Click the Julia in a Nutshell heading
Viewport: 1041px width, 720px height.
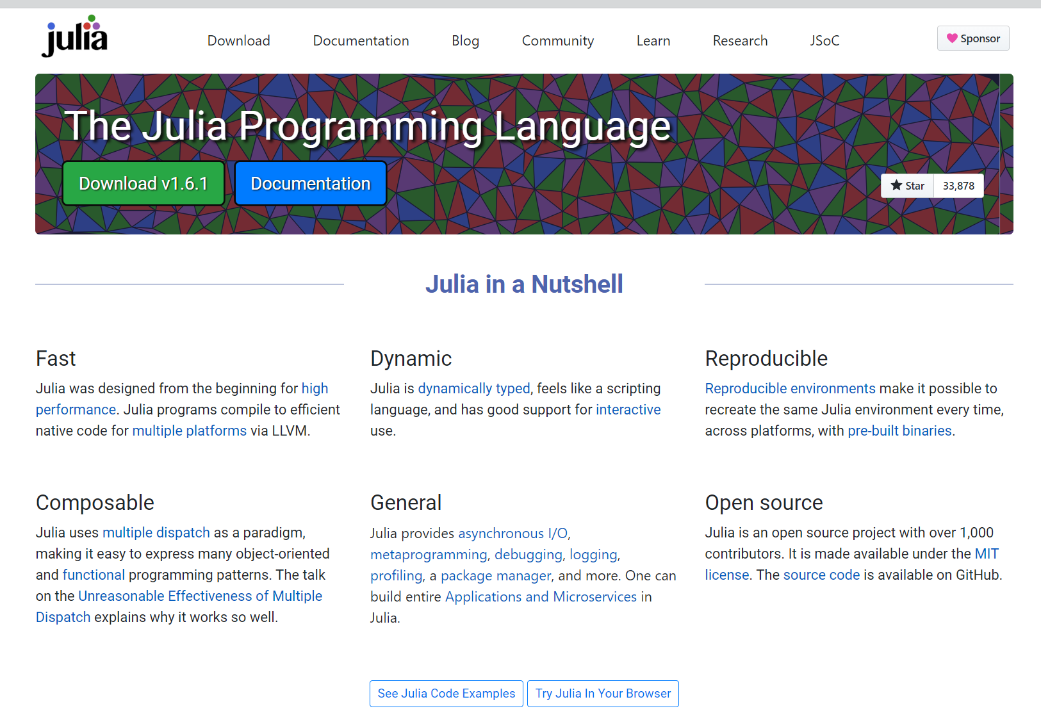pos(524,284)
